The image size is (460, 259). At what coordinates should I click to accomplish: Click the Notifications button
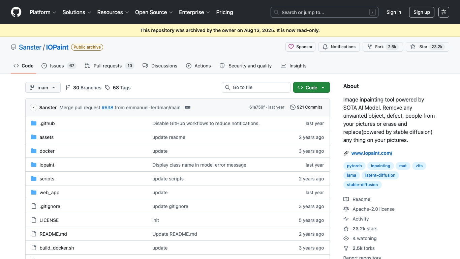coord(339,47)
